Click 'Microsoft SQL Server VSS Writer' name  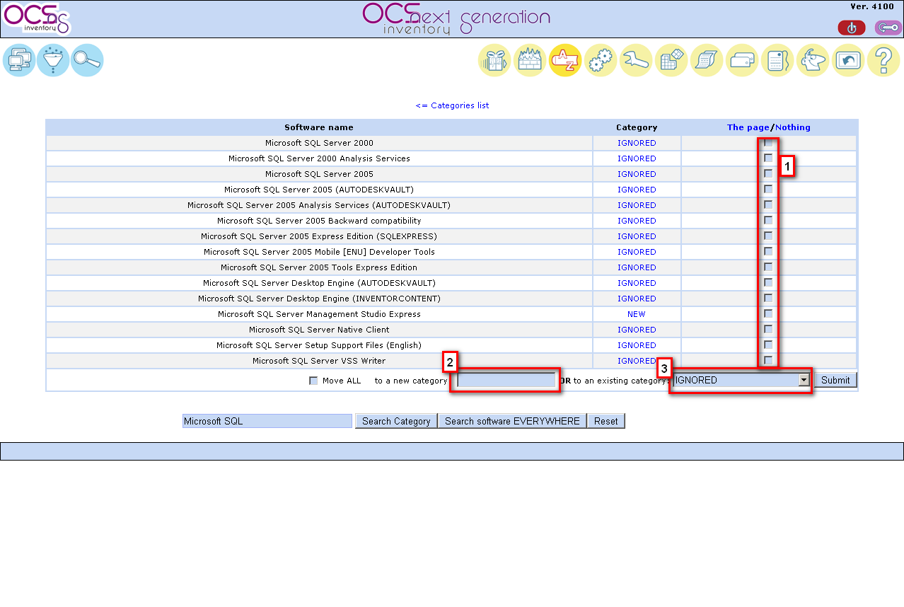click(x=319, y=361)
